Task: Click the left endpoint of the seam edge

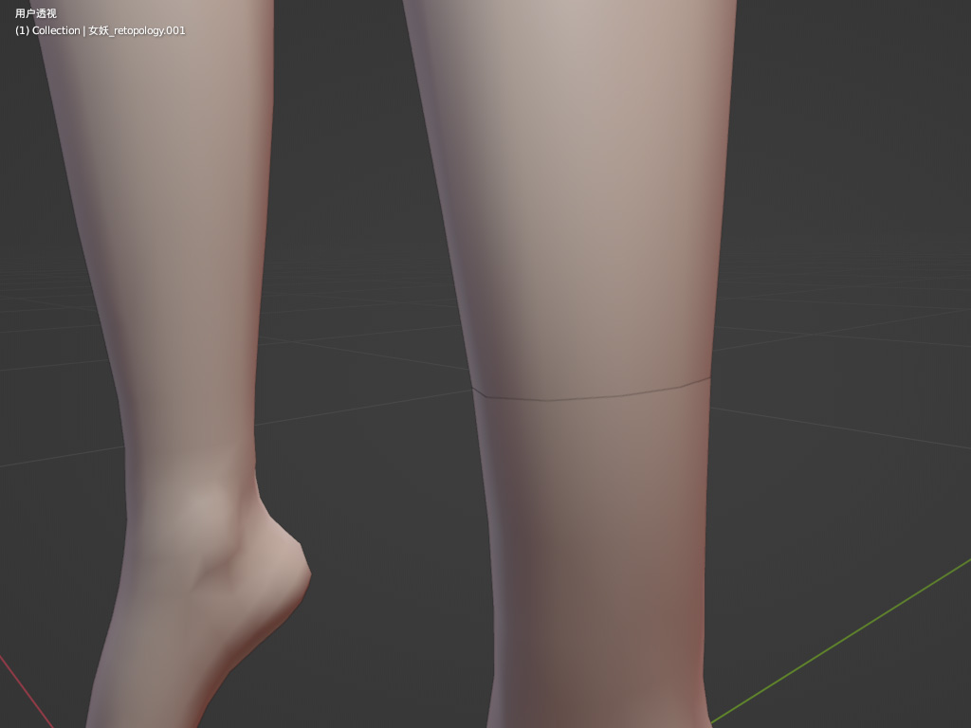Action: [x=472, y=388]
